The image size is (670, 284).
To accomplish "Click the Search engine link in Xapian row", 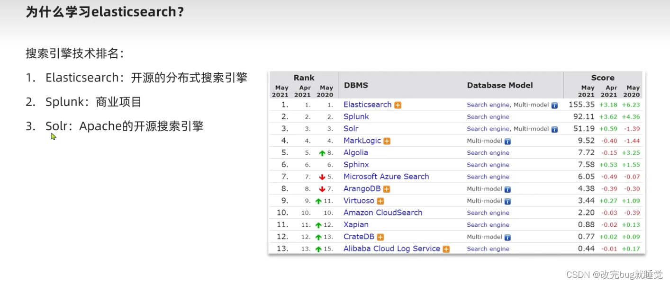I will point(488,225).
